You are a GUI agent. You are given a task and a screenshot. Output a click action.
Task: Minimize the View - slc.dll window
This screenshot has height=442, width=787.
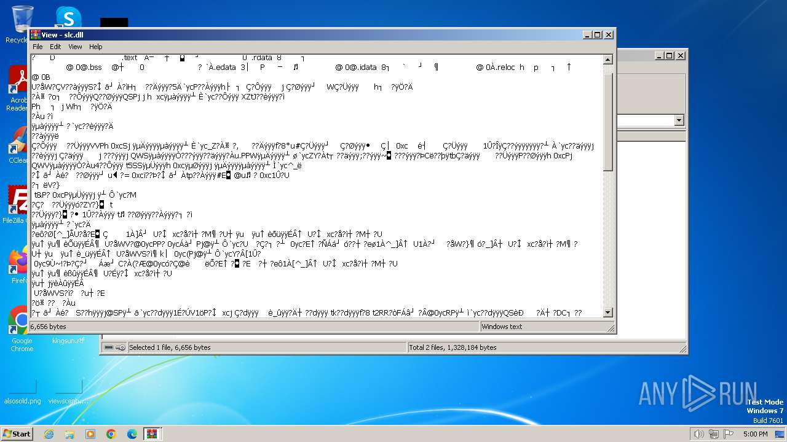point(587,35)
